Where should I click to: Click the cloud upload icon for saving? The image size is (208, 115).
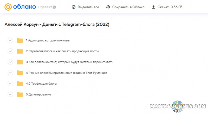tap(108, 7)
